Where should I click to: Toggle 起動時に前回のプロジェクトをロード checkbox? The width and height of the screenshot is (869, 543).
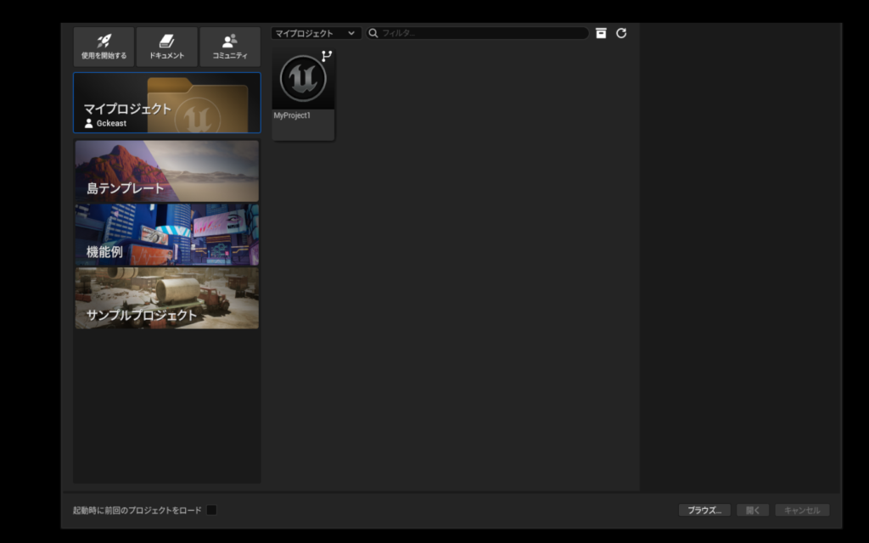(211, 510)
